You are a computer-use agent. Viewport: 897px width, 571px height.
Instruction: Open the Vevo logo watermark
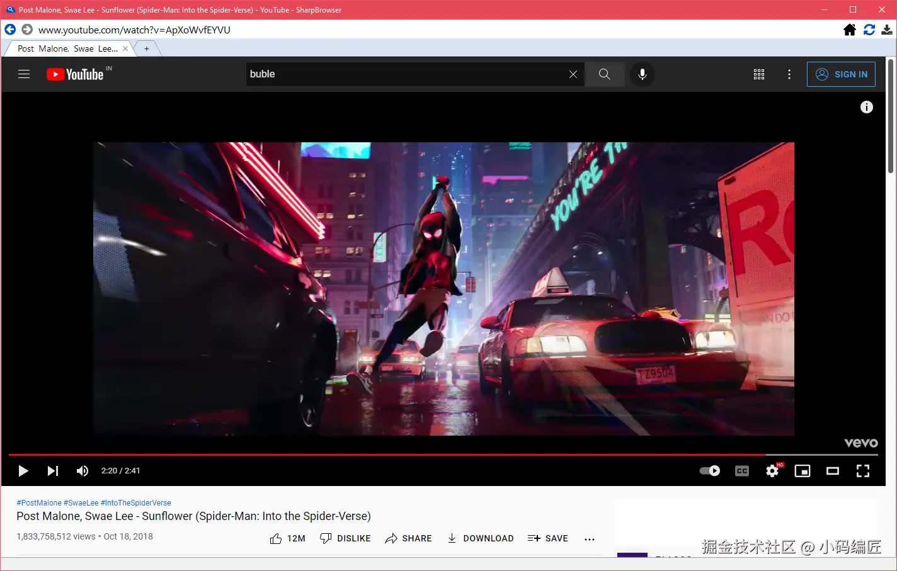tap(860, 443)
